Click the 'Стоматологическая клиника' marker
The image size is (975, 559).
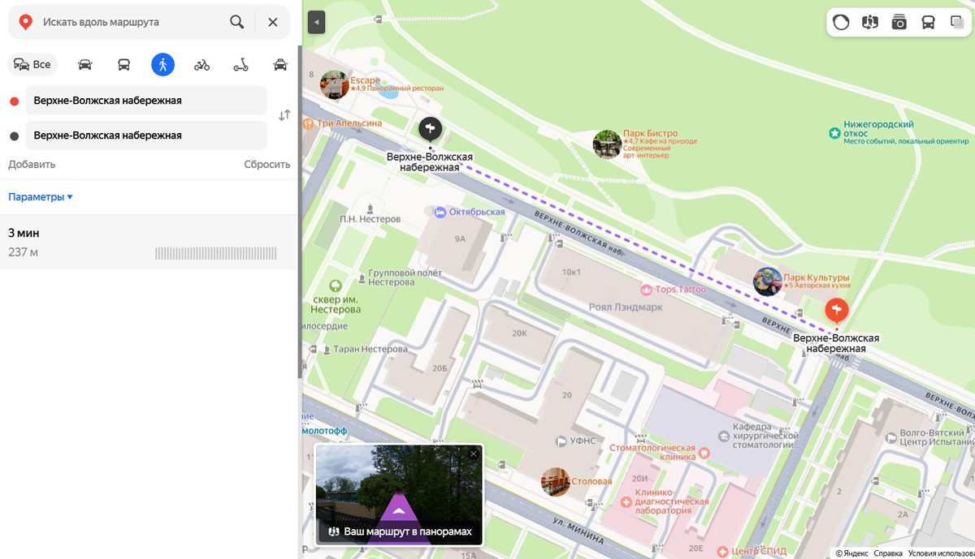[x=704, y=453]
